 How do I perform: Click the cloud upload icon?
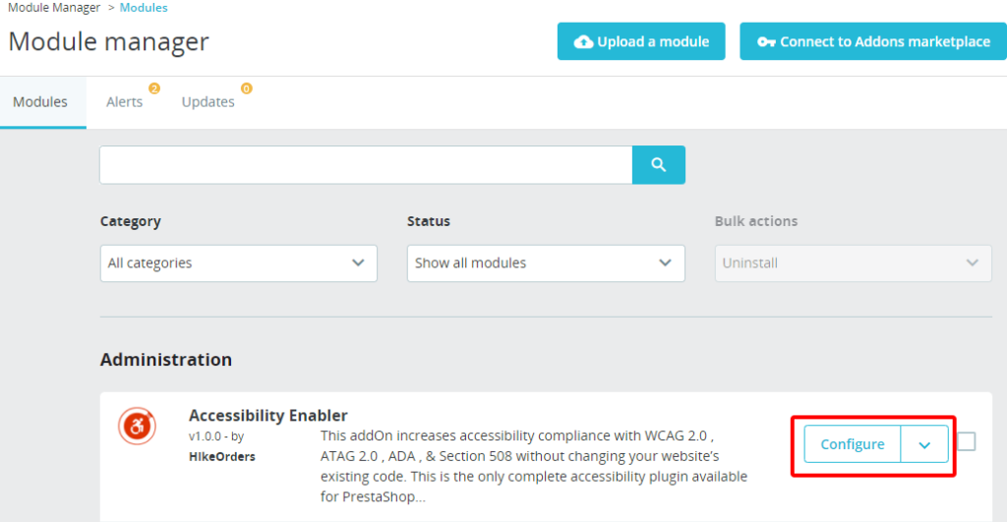(583, 41)
